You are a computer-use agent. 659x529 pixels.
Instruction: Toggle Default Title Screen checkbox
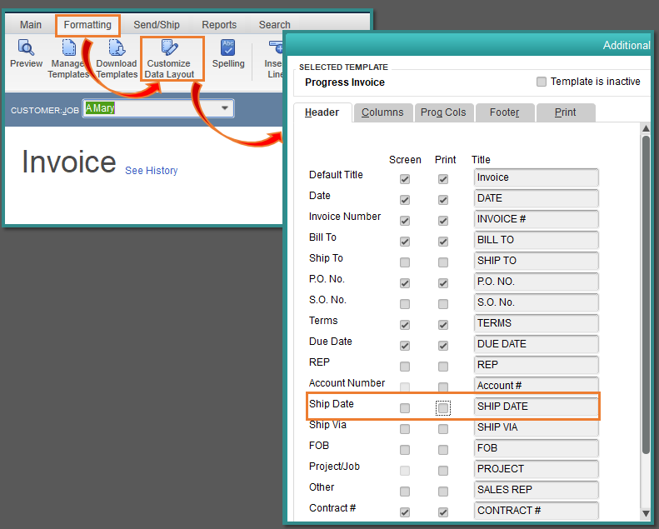pyautogui.click(x=405, y=179)
